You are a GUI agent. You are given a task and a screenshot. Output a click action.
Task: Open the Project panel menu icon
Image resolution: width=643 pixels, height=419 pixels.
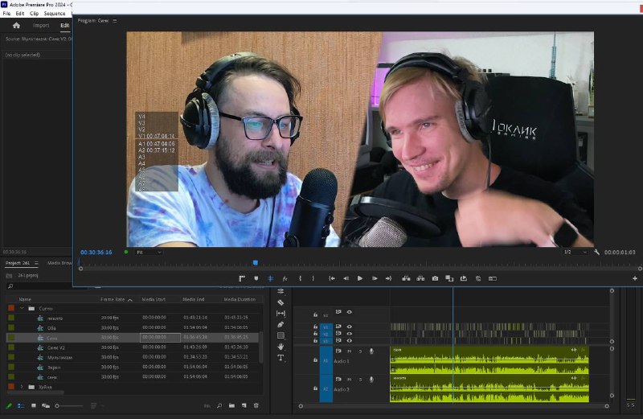click(36, 263)
